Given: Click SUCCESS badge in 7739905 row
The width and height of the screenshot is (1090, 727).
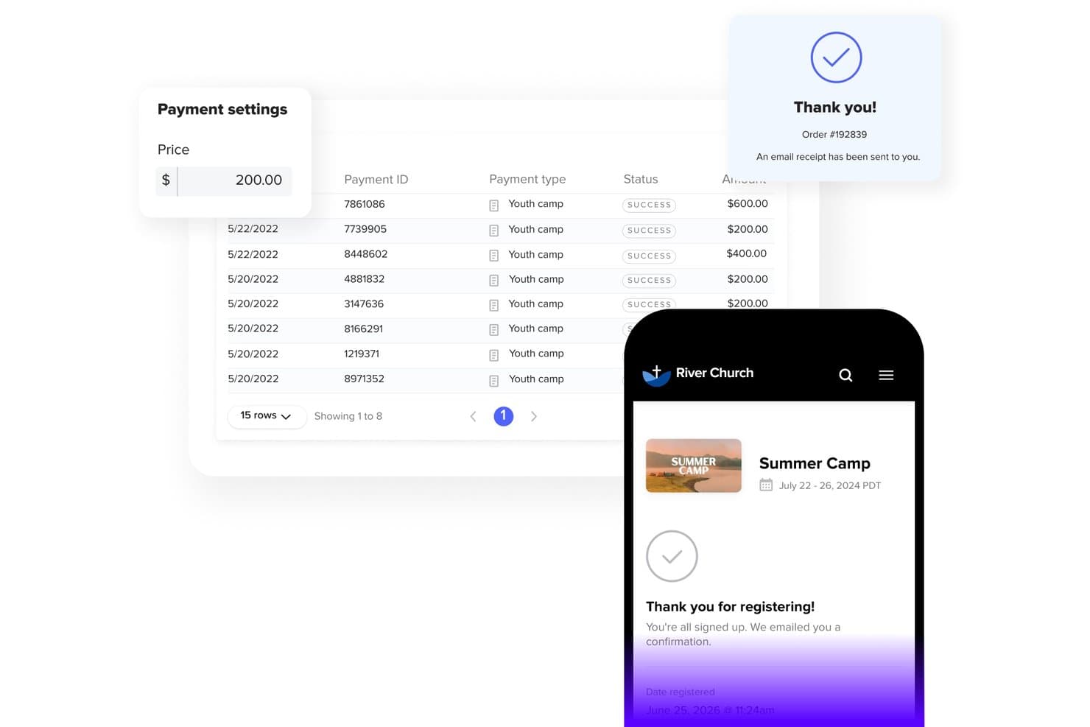Looking at the screenshot, I should click(649, 231).
